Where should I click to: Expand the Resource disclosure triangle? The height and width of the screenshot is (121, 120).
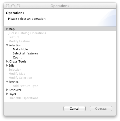(7, 90)
